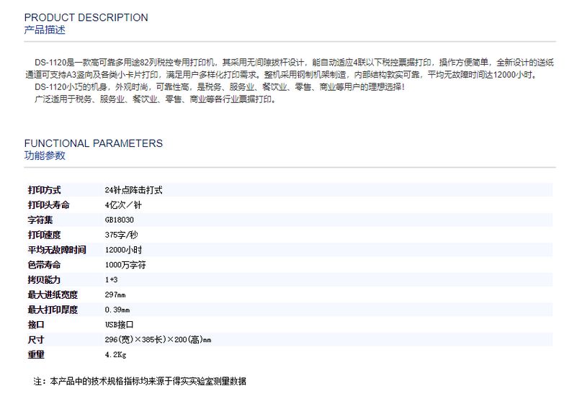
Task: Click the GB18030 value
Action: [x=120, y=220]
